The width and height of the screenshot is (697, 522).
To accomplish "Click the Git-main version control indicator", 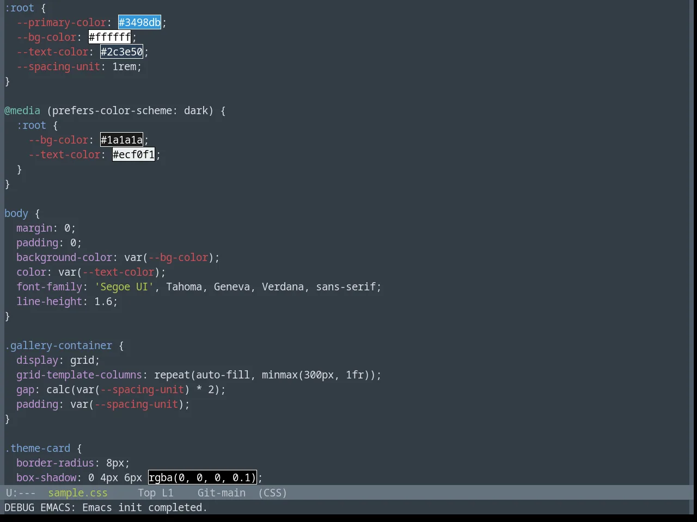I will coord(221,493).
